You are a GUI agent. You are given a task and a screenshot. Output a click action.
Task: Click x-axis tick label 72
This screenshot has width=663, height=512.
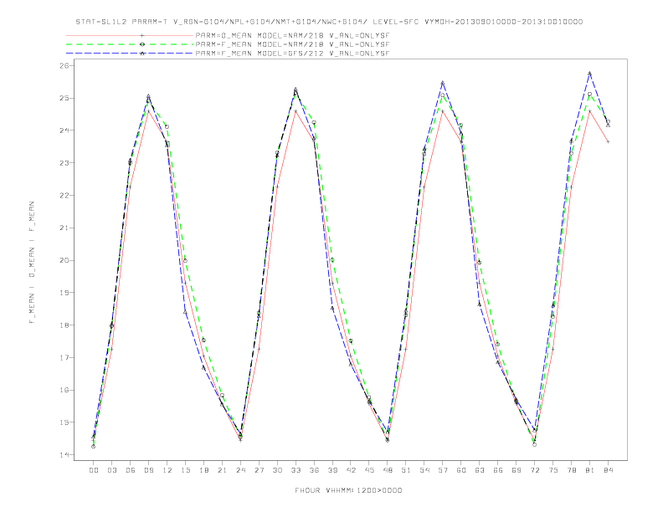(534, 470)
